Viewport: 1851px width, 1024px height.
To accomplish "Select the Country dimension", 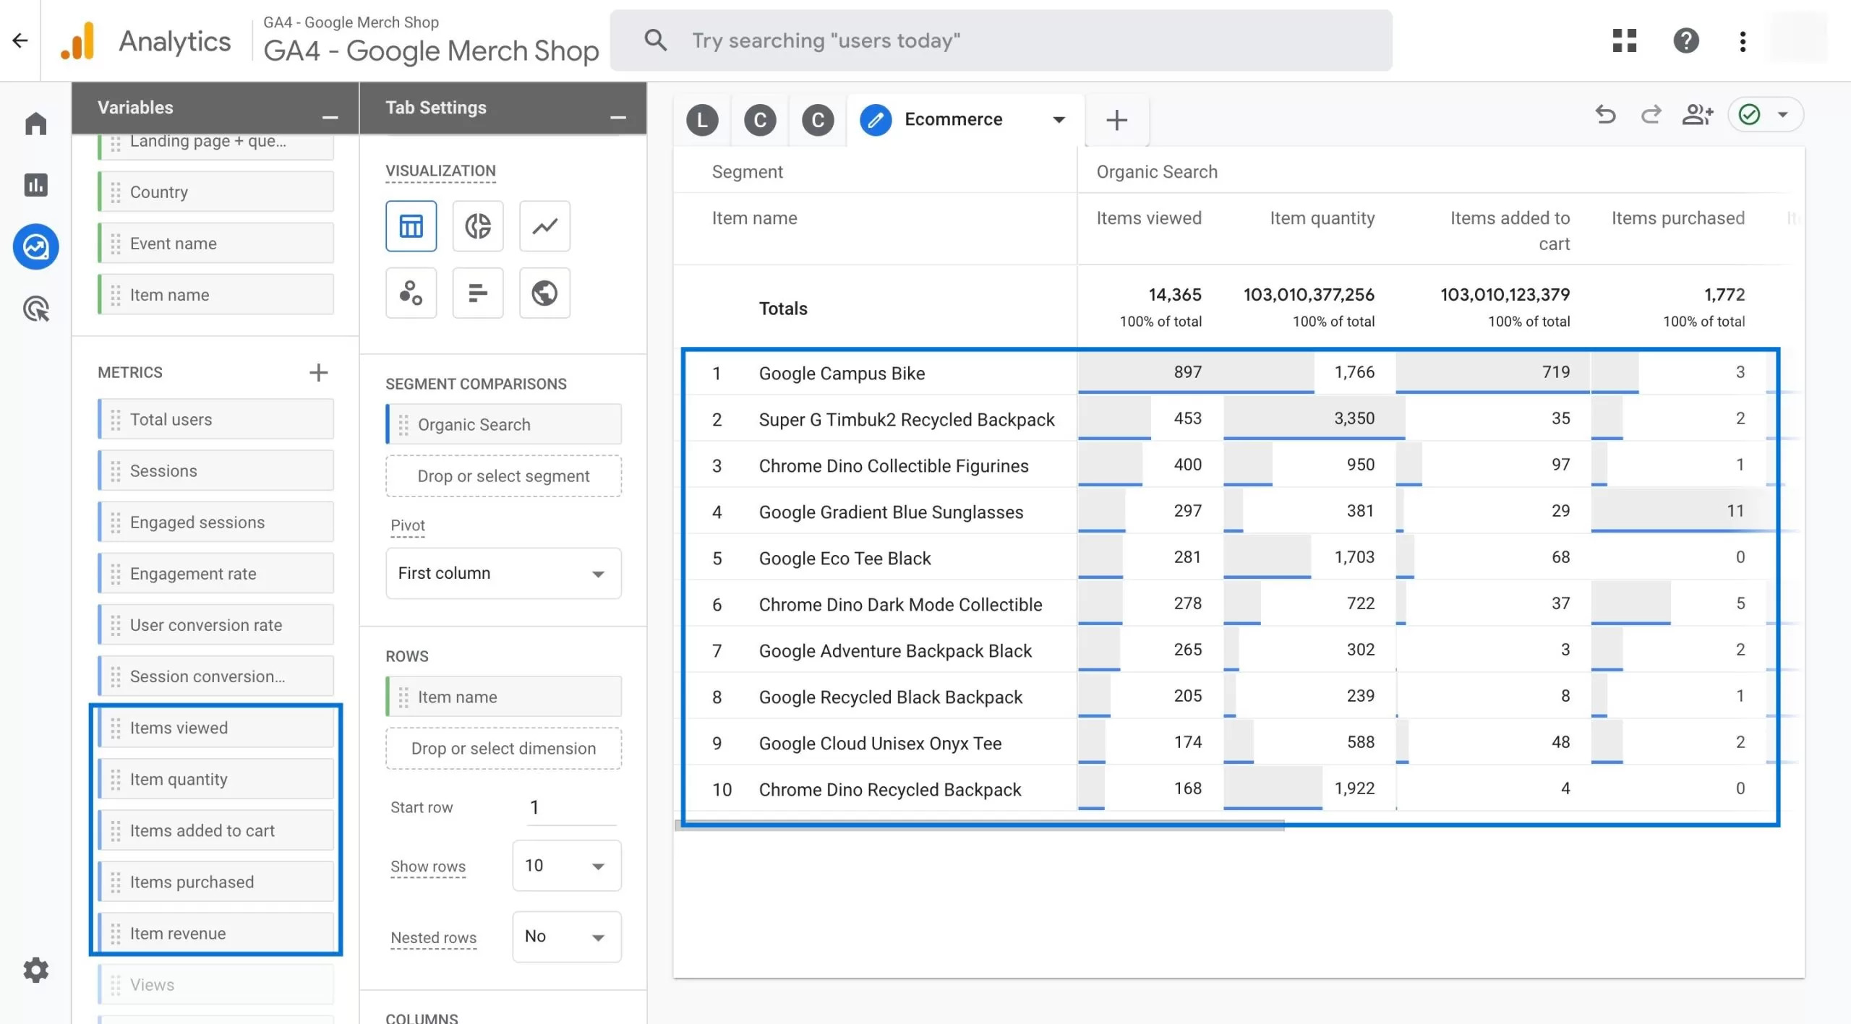I will coord(215,192).
